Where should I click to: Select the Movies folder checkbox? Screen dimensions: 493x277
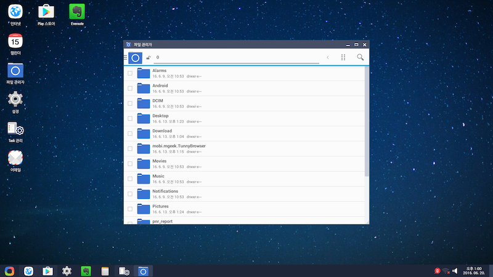click(130, 164)
